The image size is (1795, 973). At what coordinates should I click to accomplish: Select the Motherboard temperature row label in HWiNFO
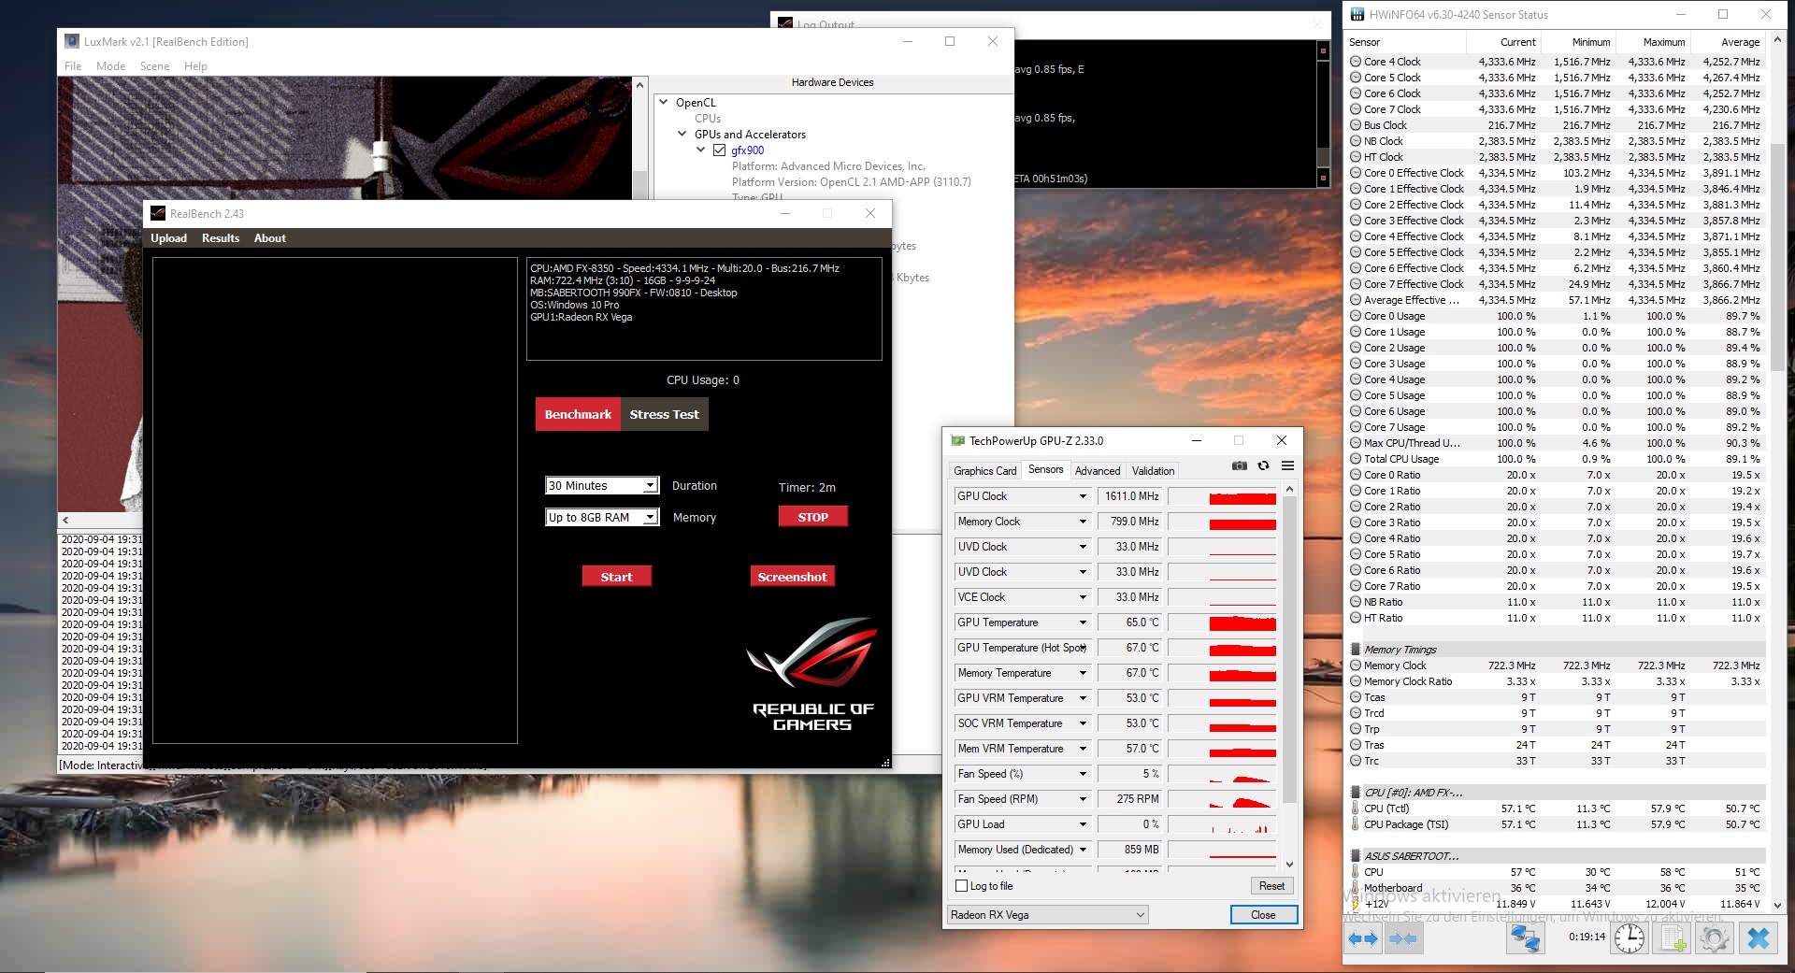[x=1393, y=888]
